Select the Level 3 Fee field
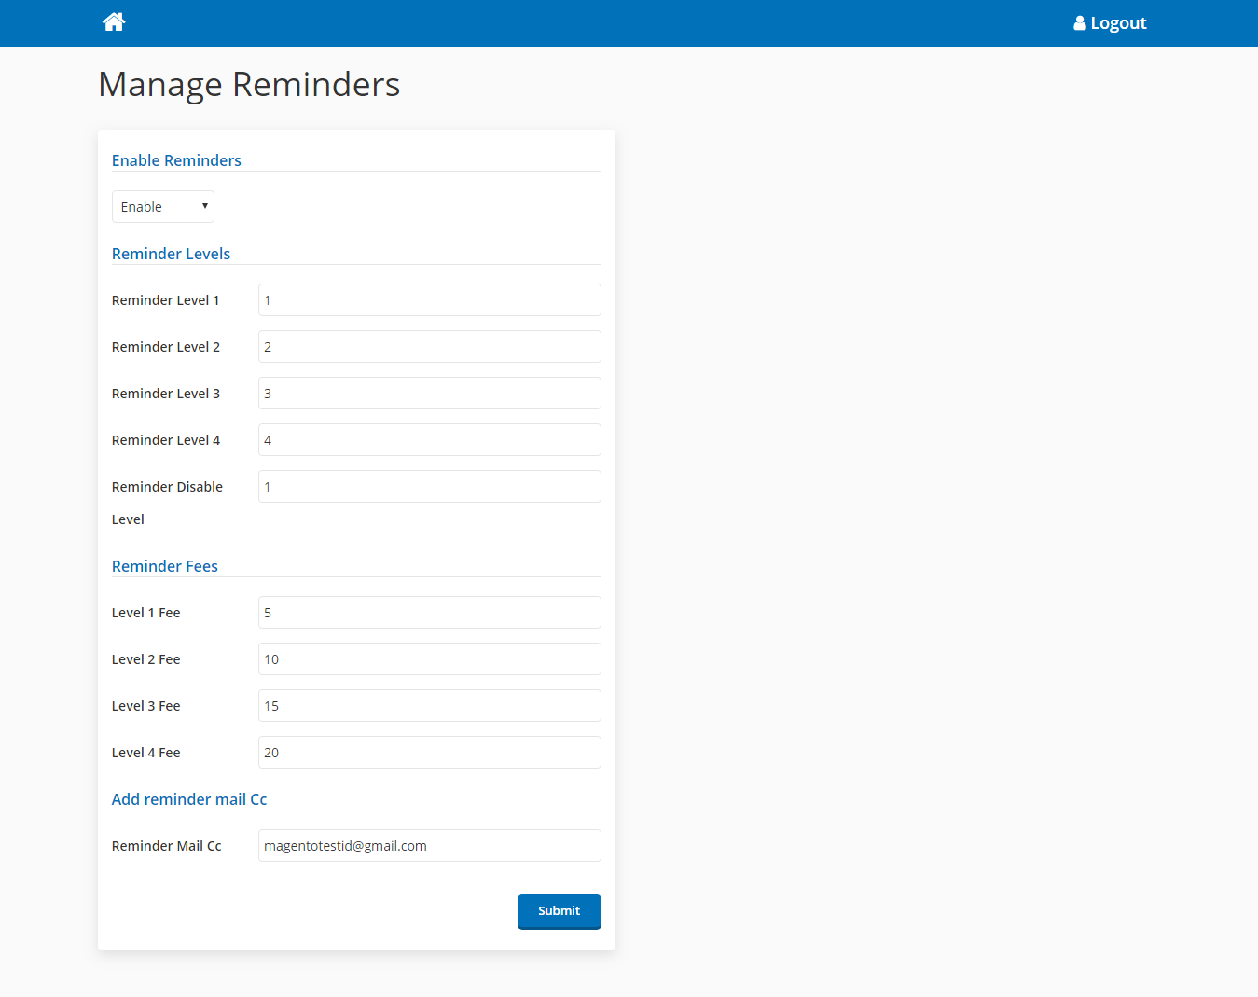 pos(429,706)
